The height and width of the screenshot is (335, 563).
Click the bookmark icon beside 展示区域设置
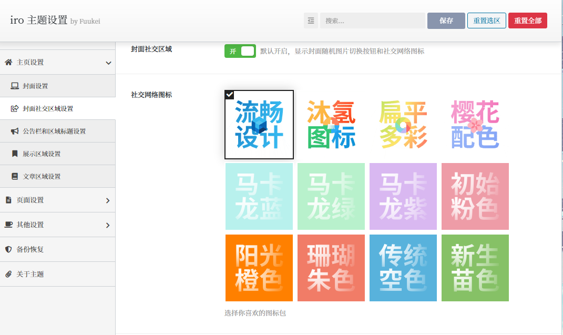click(x=15, y=154)
